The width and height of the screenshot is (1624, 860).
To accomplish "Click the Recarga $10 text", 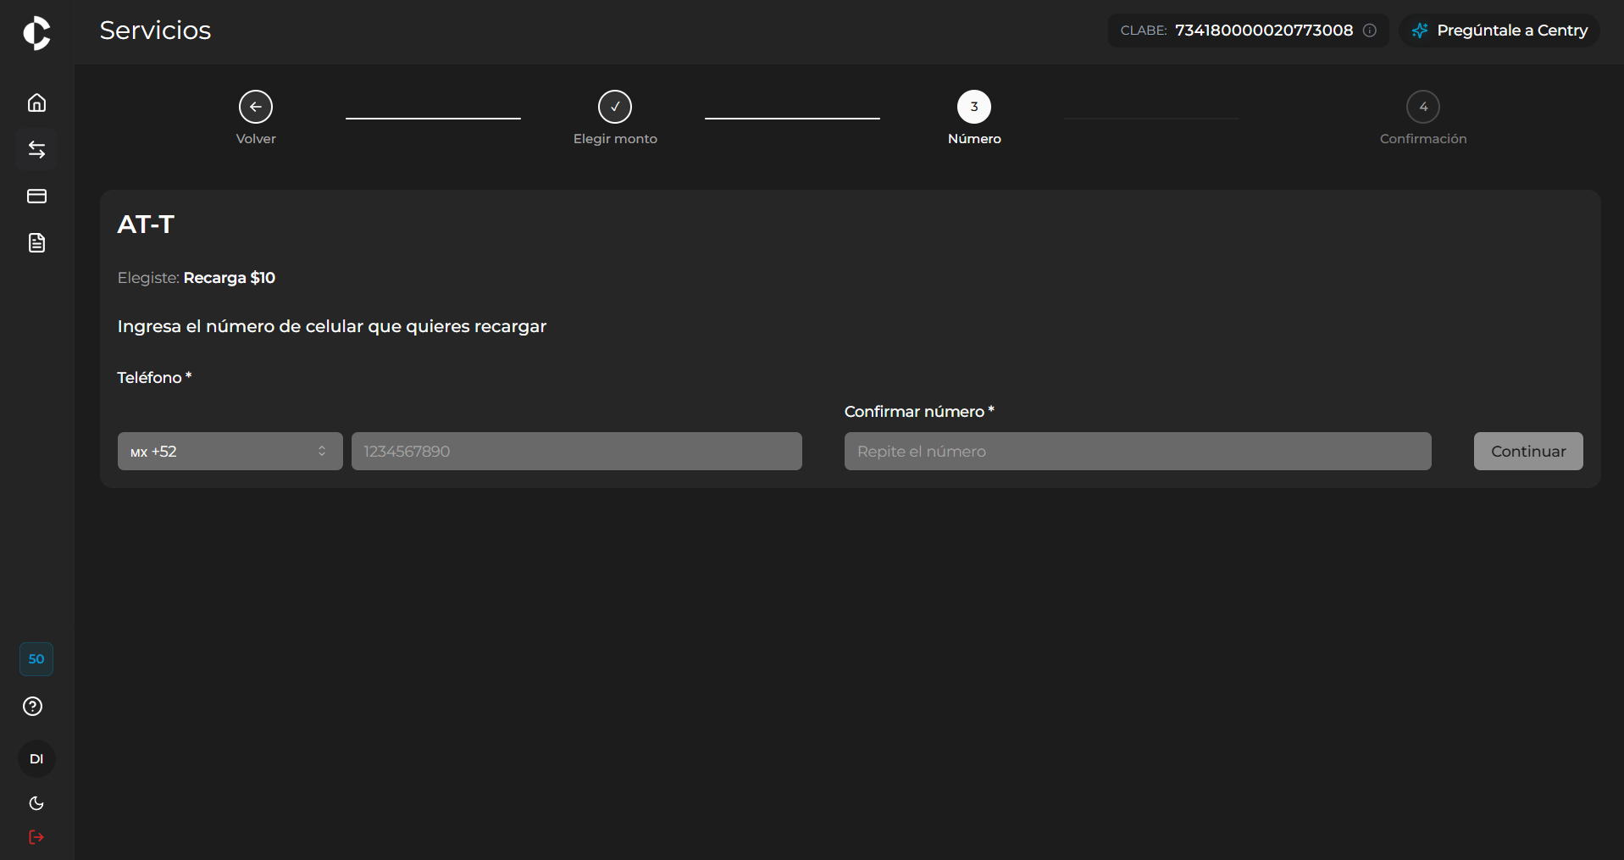I will click(230, 278).
